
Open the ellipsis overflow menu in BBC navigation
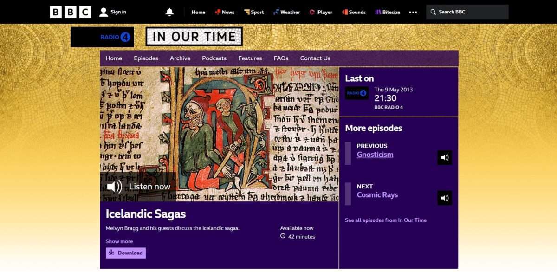413,12
